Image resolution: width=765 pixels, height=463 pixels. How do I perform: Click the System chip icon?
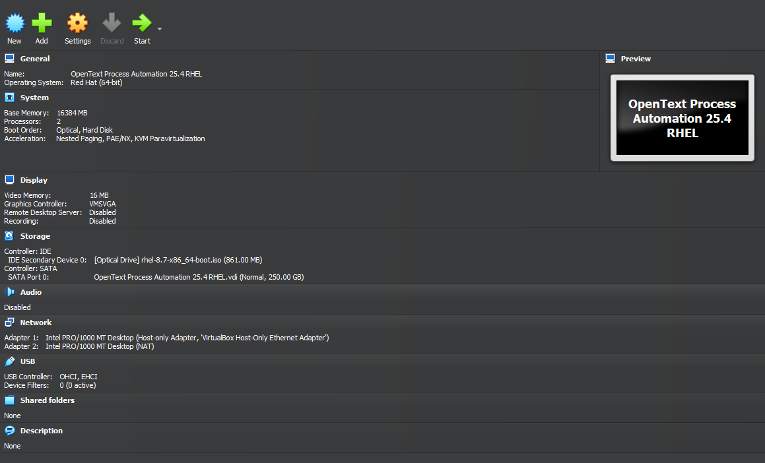(9, 98)
